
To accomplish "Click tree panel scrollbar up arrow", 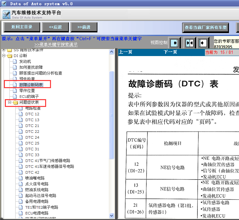I will tap(112, 52).
